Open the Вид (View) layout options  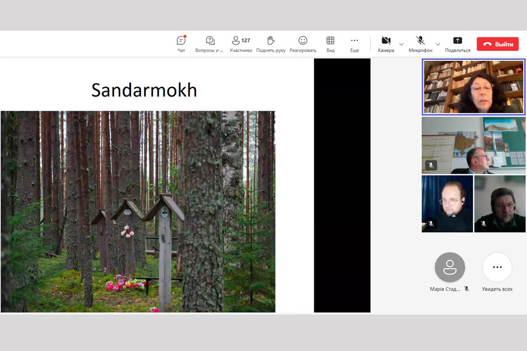(330, 44)
